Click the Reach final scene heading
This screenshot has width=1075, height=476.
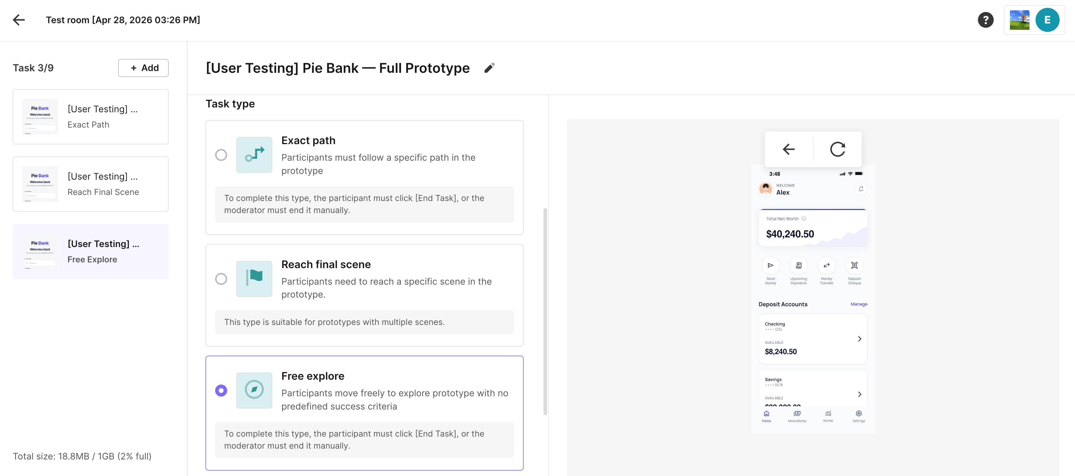click(326, 264)
